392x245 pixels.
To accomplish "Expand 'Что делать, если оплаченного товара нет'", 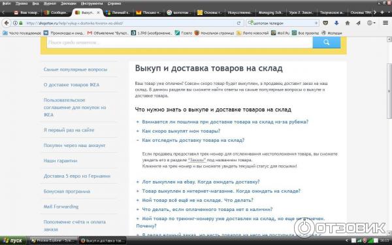I will (x=207, y=210).
